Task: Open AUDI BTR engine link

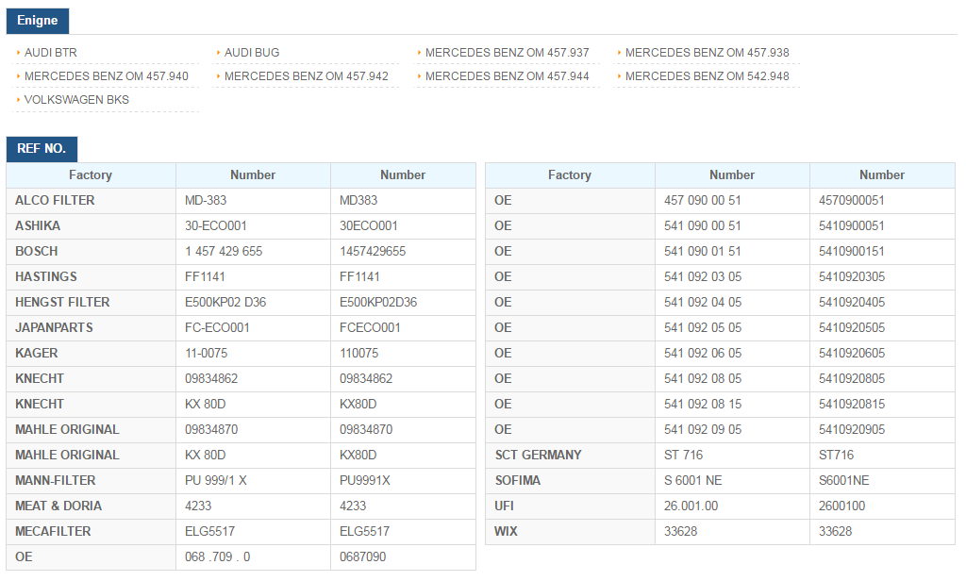Action: tap(51, 53)
